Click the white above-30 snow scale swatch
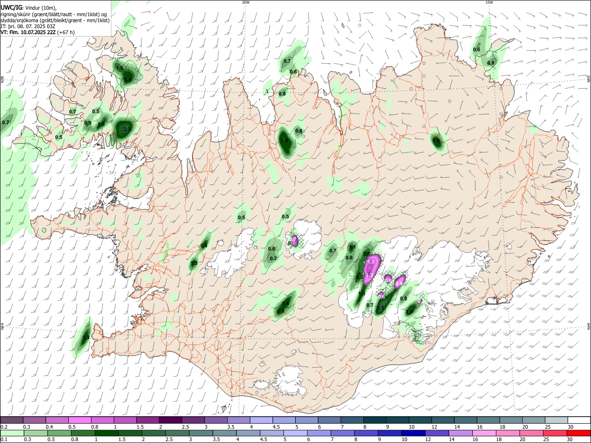591x443 pixels. [579, 420]
